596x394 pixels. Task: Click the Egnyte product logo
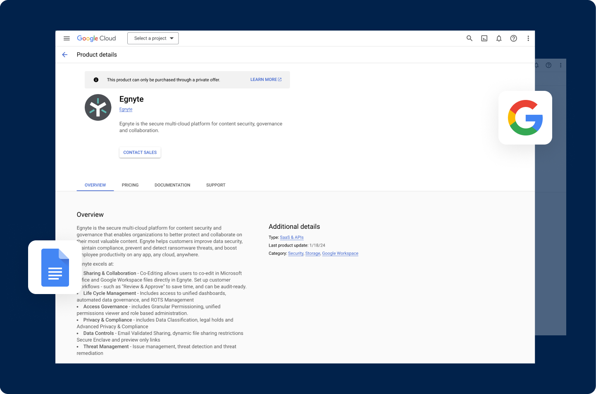[98, 107]
